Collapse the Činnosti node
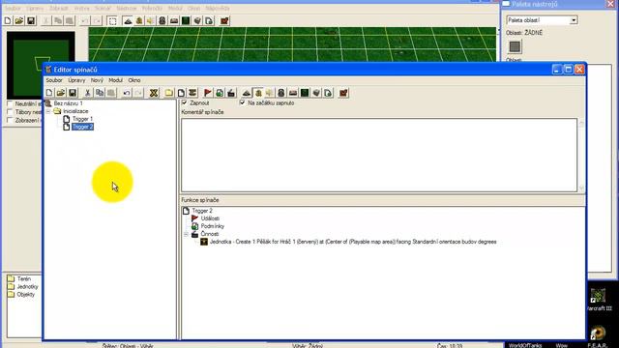Image resolution: width=619 pixels, height=348 pixels. (186, 234)
